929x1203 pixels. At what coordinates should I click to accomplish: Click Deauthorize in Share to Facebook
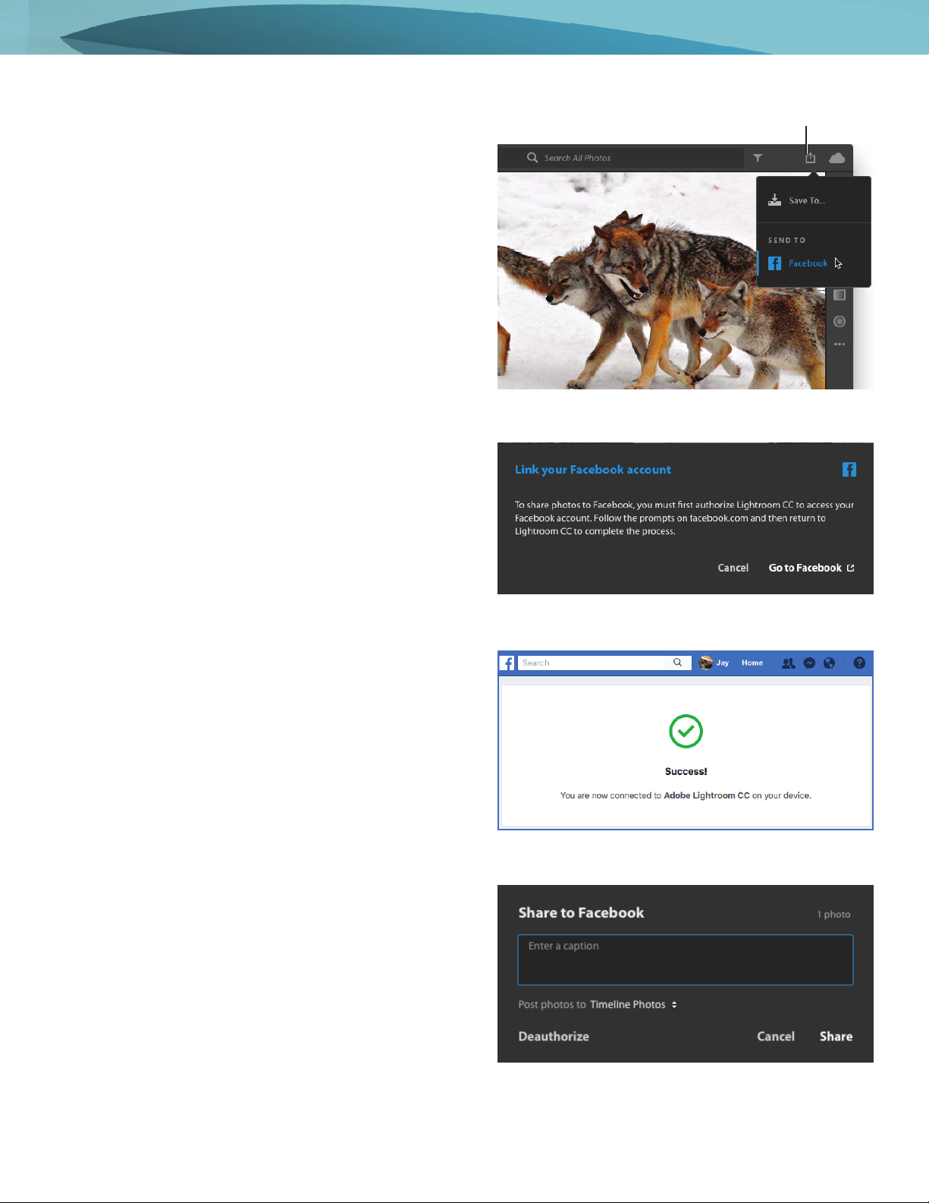tap(554, 1037)
